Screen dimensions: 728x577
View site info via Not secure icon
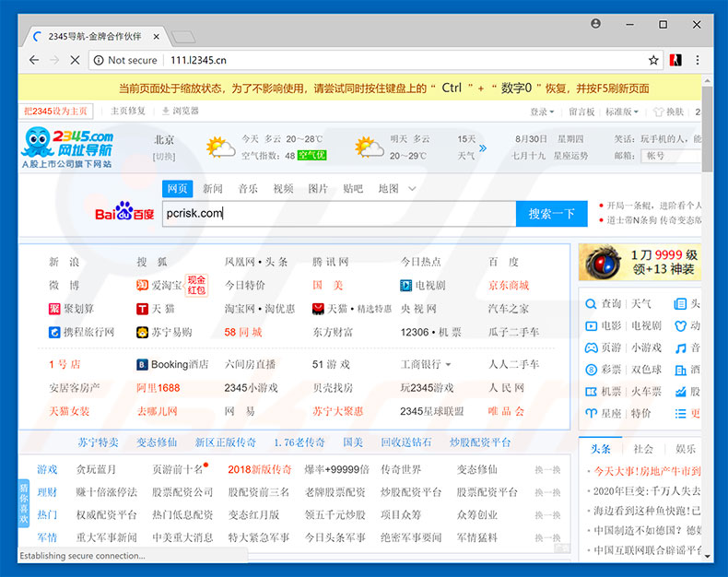(x=99, y=61)
